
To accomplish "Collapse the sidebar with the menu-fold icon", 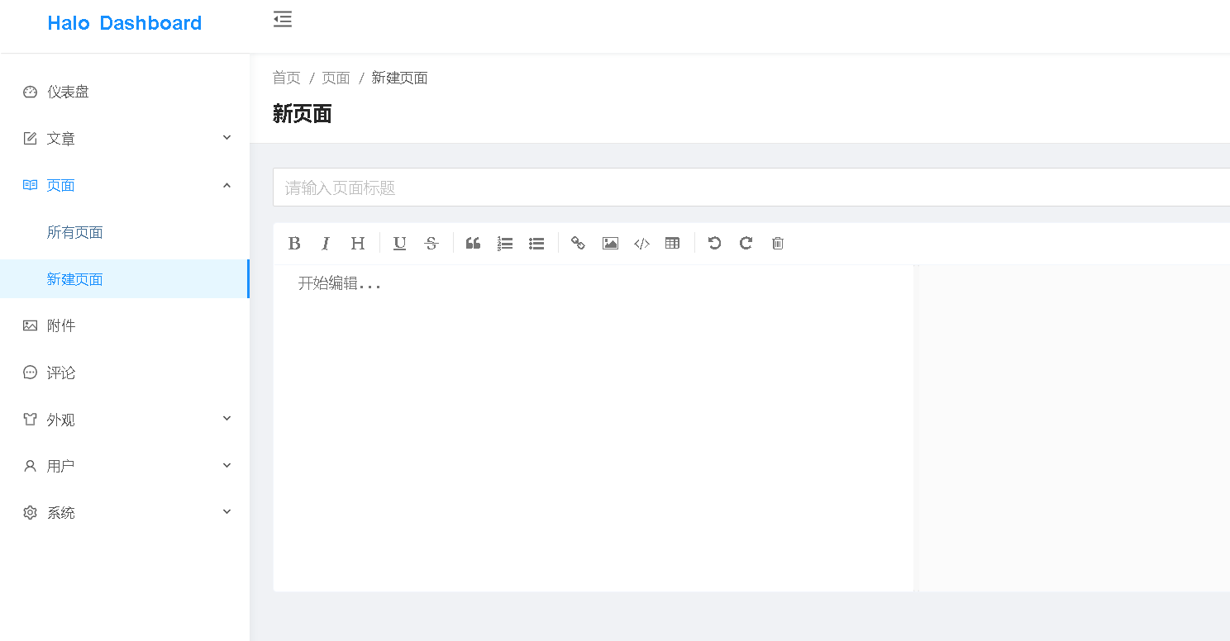I will 283,19.
